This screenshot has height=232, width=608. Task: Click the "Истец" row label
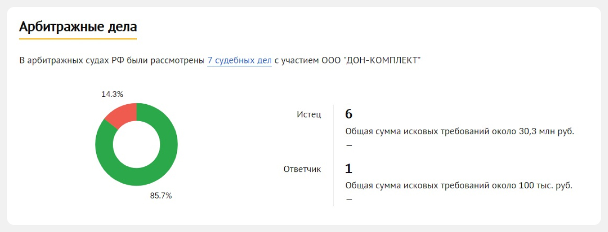click(x=309, y=114)
